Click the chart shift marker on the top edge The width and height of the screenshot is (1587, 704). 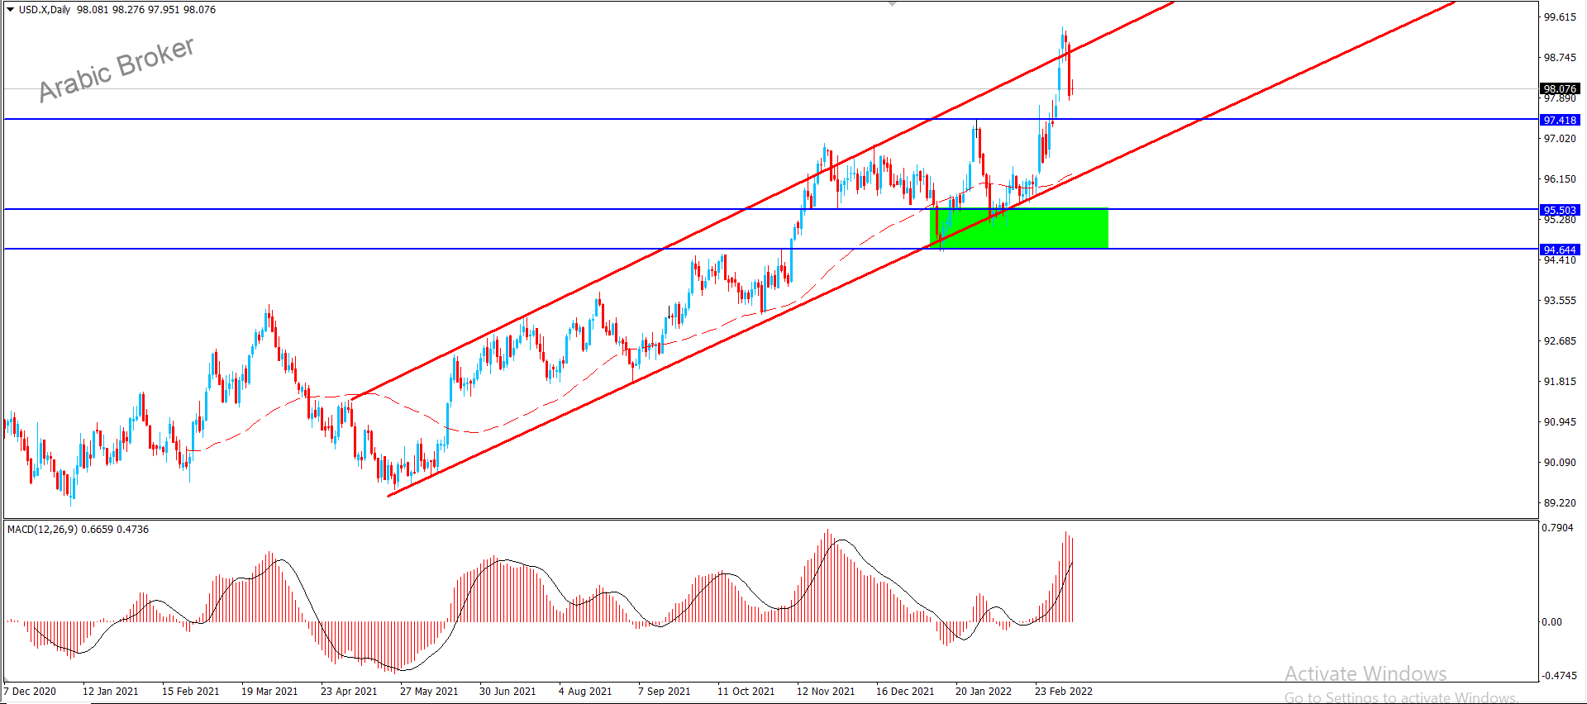click(892, 4)
